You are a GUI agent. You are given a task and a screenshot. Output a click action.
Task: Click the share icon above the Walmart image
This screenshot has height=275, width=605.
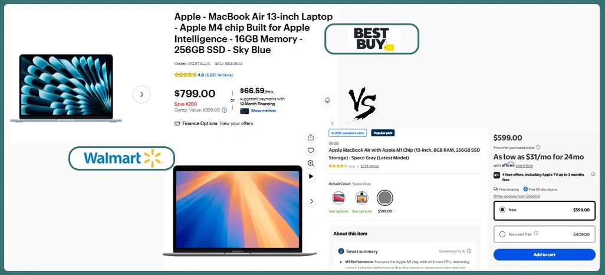pos(311,137)
